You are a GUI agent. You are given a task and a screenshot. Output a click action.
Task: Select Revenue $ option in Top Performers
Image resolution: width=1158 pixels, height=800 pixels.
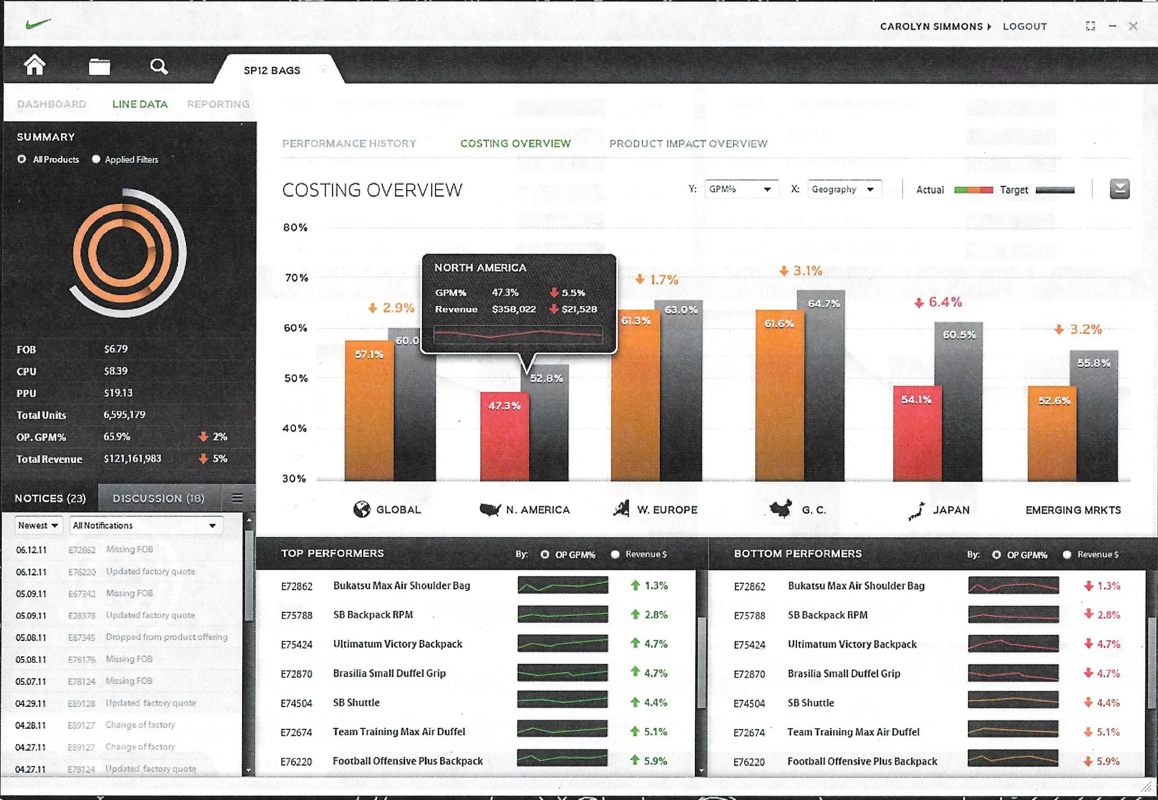point(615,554)
